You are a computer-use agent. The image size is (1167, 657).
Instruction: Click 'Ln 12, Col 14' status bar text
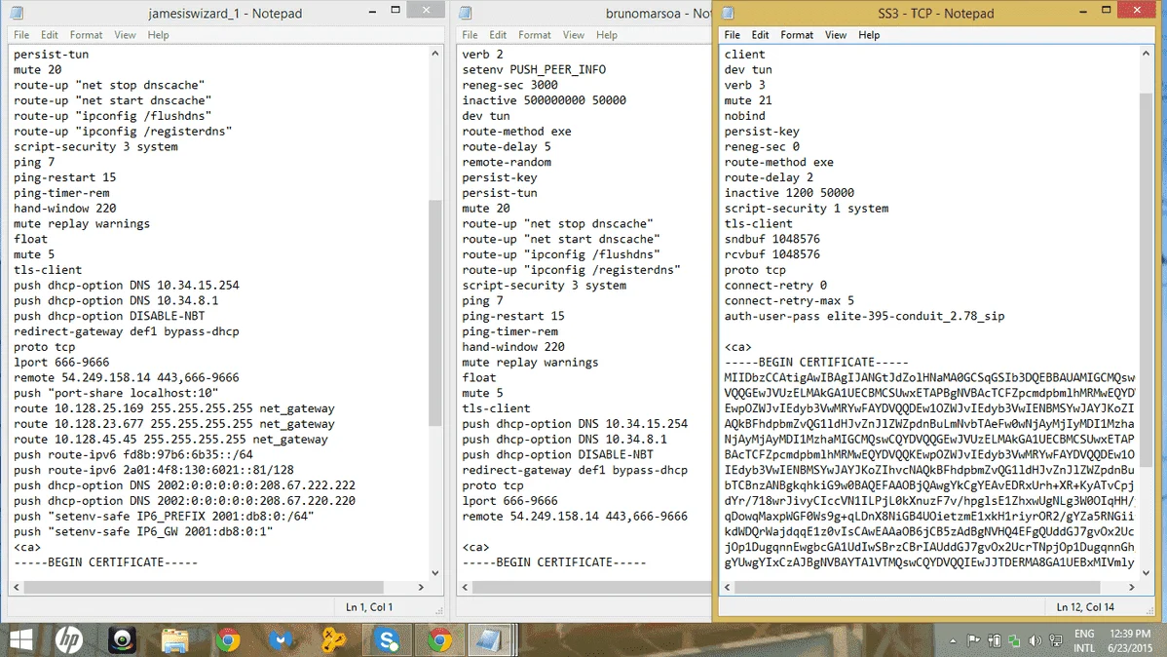pos(1085,607)
